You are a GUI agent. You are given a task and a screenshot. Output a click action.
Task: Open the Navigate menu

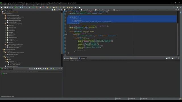point(22,5)
